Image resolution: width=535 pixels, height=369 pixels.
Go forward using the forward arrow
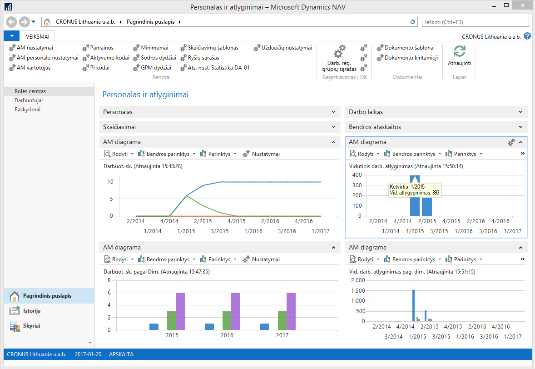(x=24, y=22)
